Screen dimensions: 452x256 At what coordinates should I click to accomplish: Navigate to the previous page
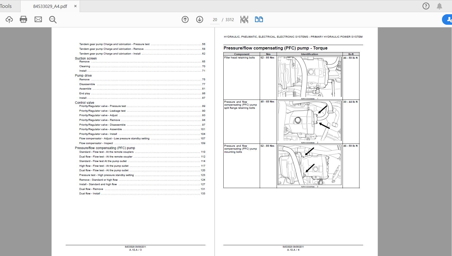click(185, 19)
